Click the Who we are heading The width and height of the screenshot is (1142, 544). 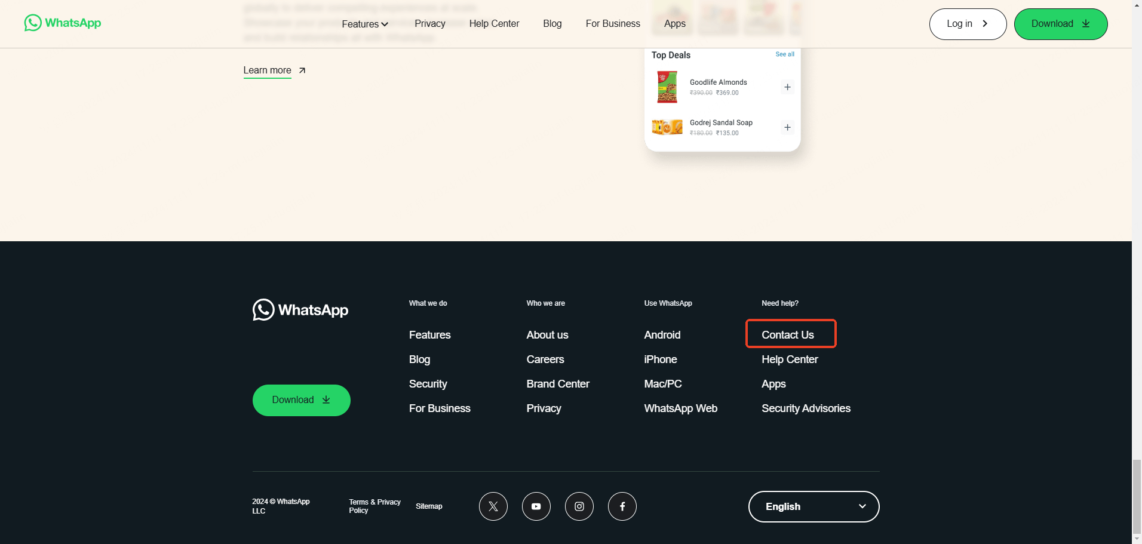pyautogui.click(x=545, y=303)
